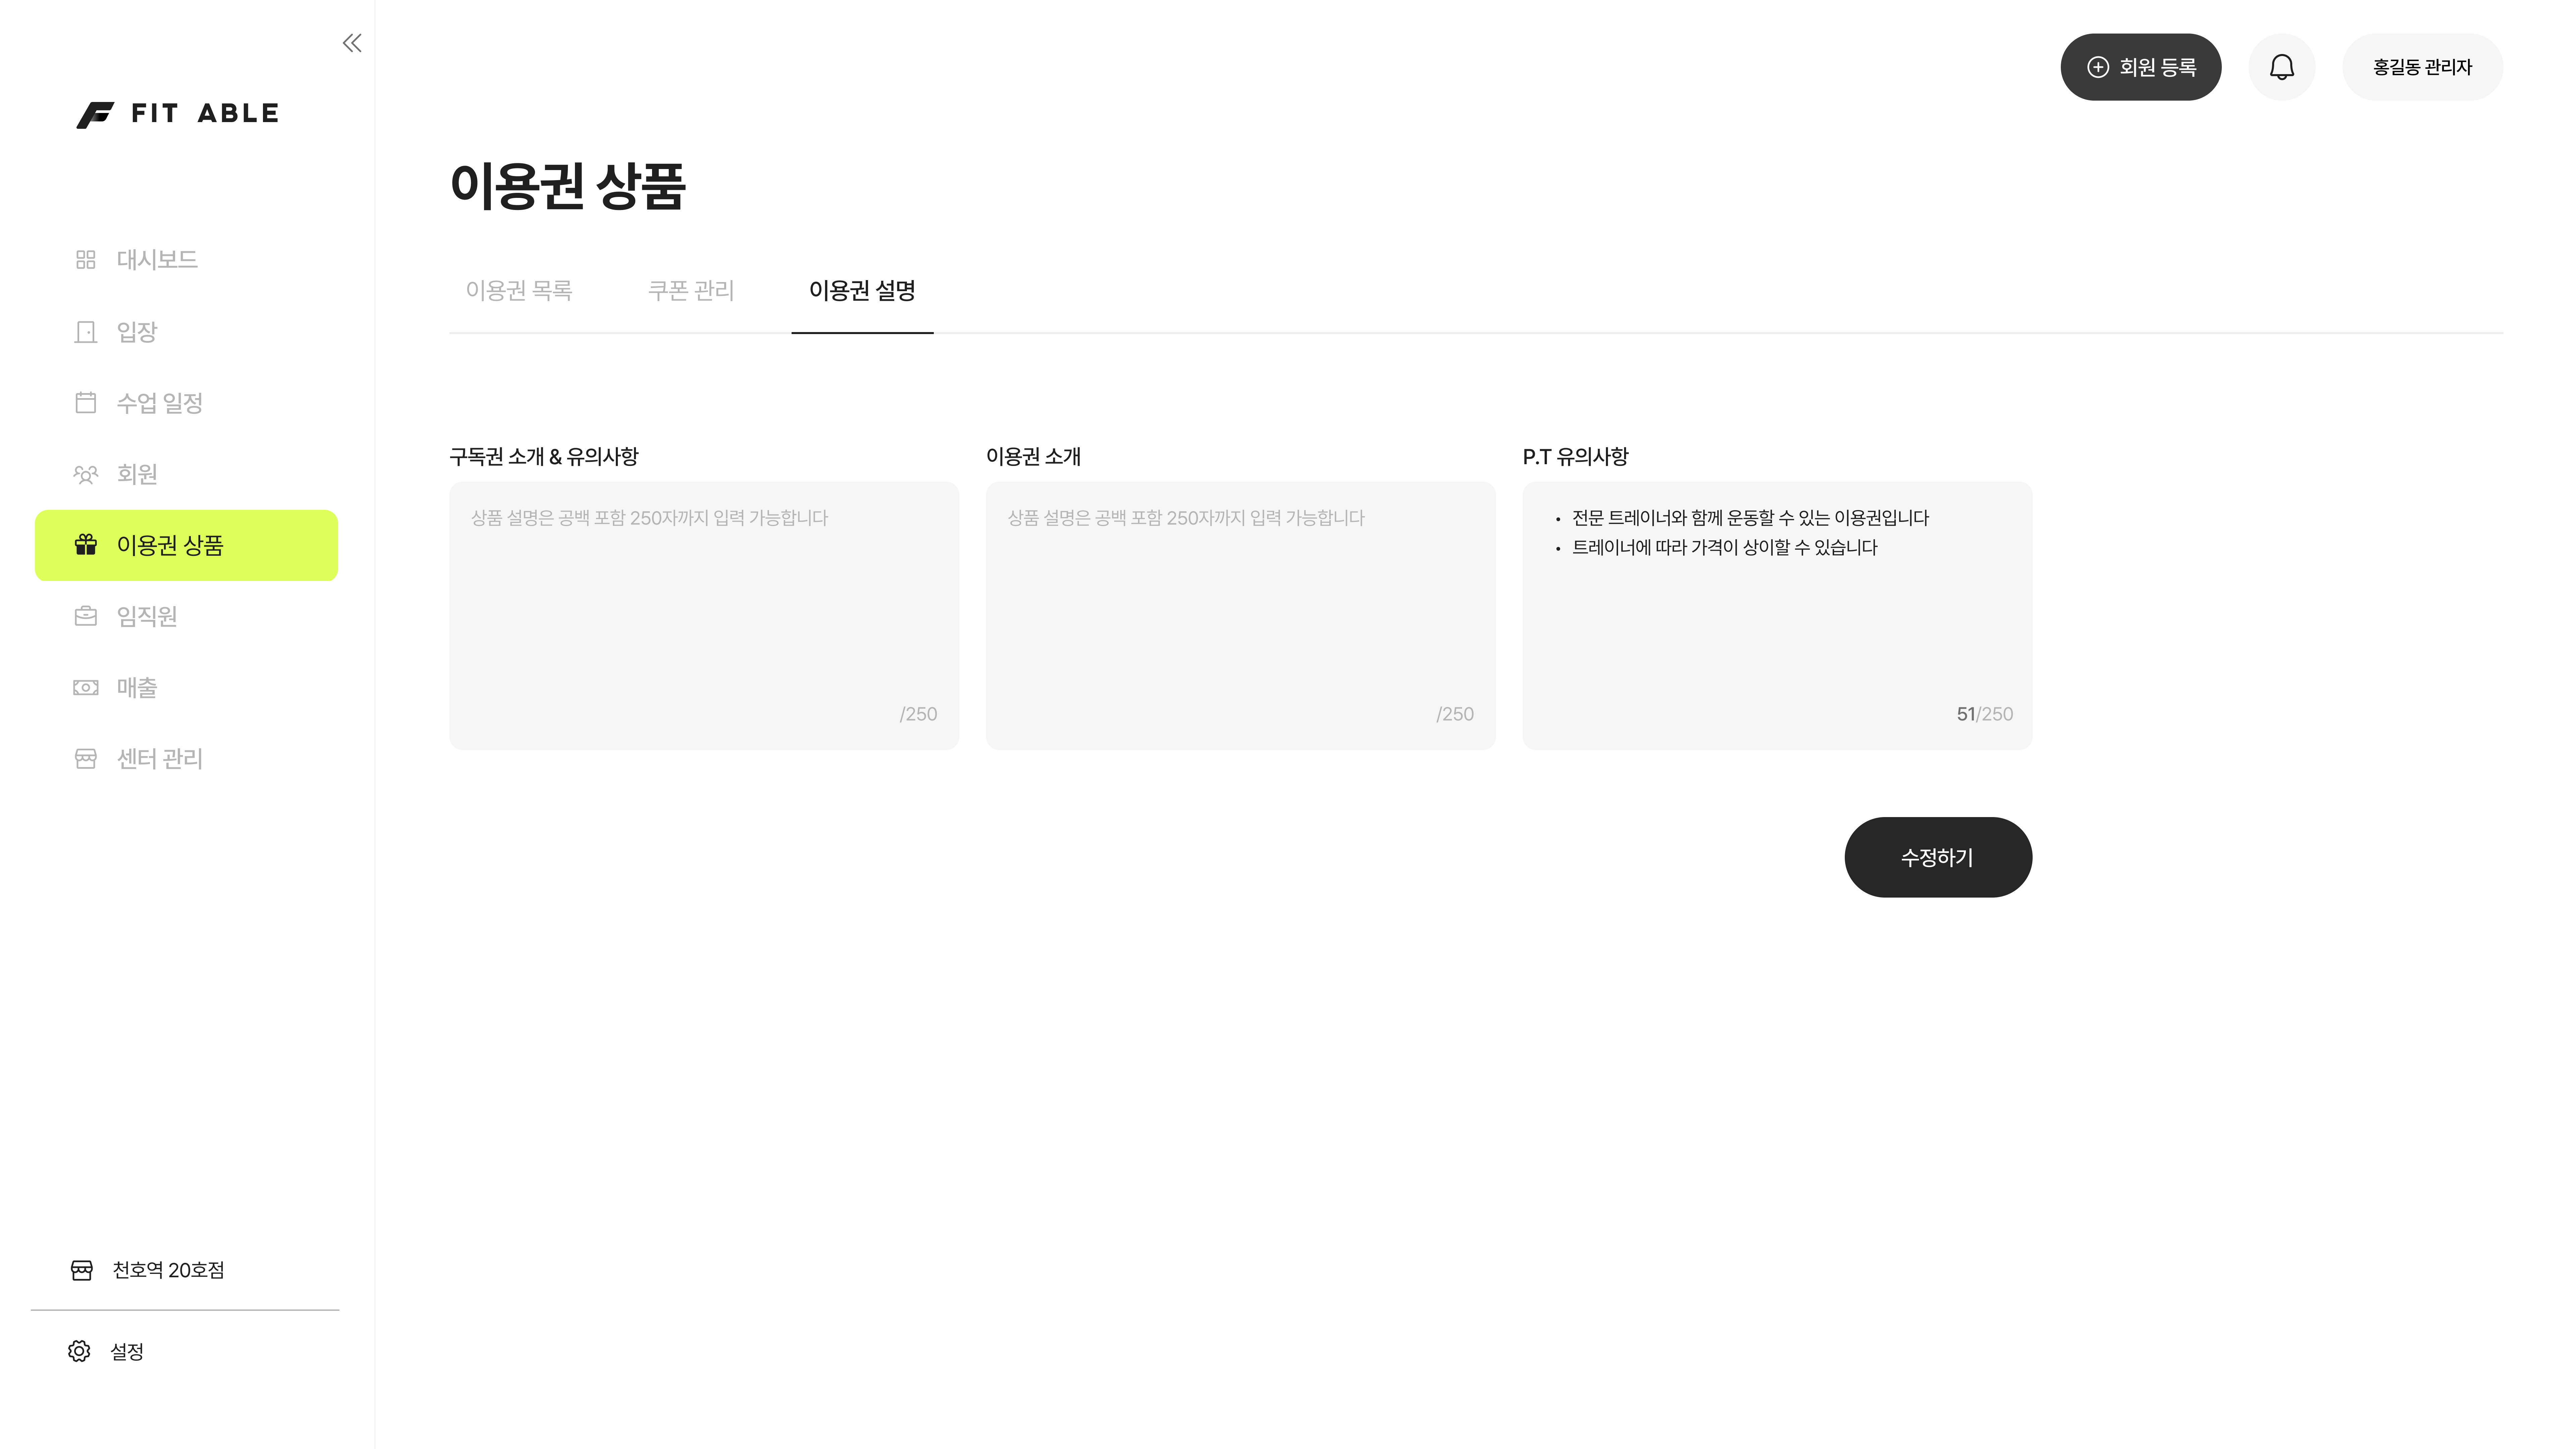This screenshot has height=1449, width=2576.
Task: Open 임직원 briefcase icon
Action: 86,616
